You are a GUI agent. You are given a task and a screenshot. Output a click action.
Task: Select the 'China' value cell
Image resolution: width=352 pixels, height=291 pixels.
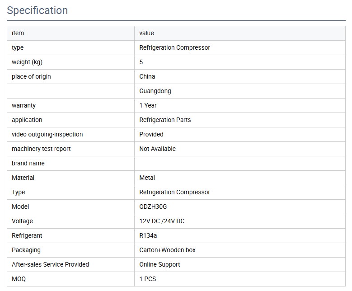coord(147,76)
